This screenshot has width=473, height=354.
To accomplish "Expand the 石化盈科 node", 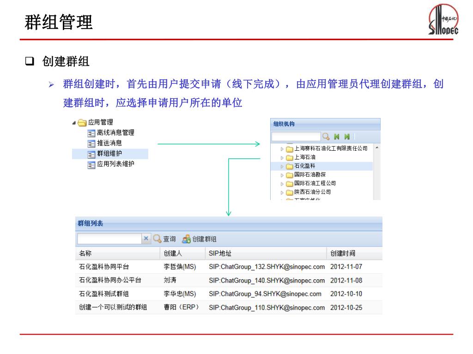I will 282,166.
